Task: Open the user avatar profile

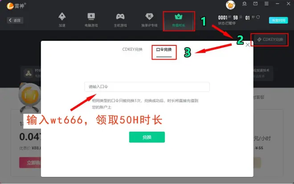Action: (x=231, y=5)
